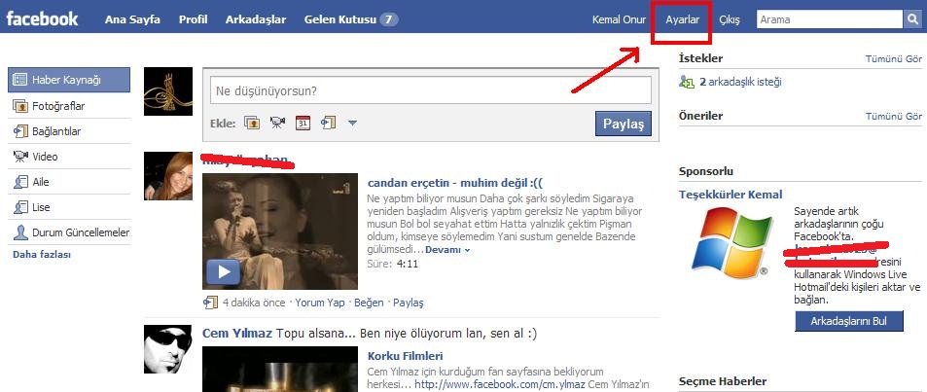Play the candan erçetin video
Screen dimensions: 927x392
tap(223, 271)
